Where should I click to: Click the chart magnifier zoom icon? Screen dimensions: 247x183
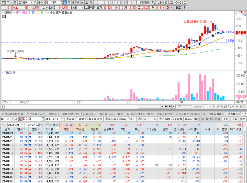(230, 107)
